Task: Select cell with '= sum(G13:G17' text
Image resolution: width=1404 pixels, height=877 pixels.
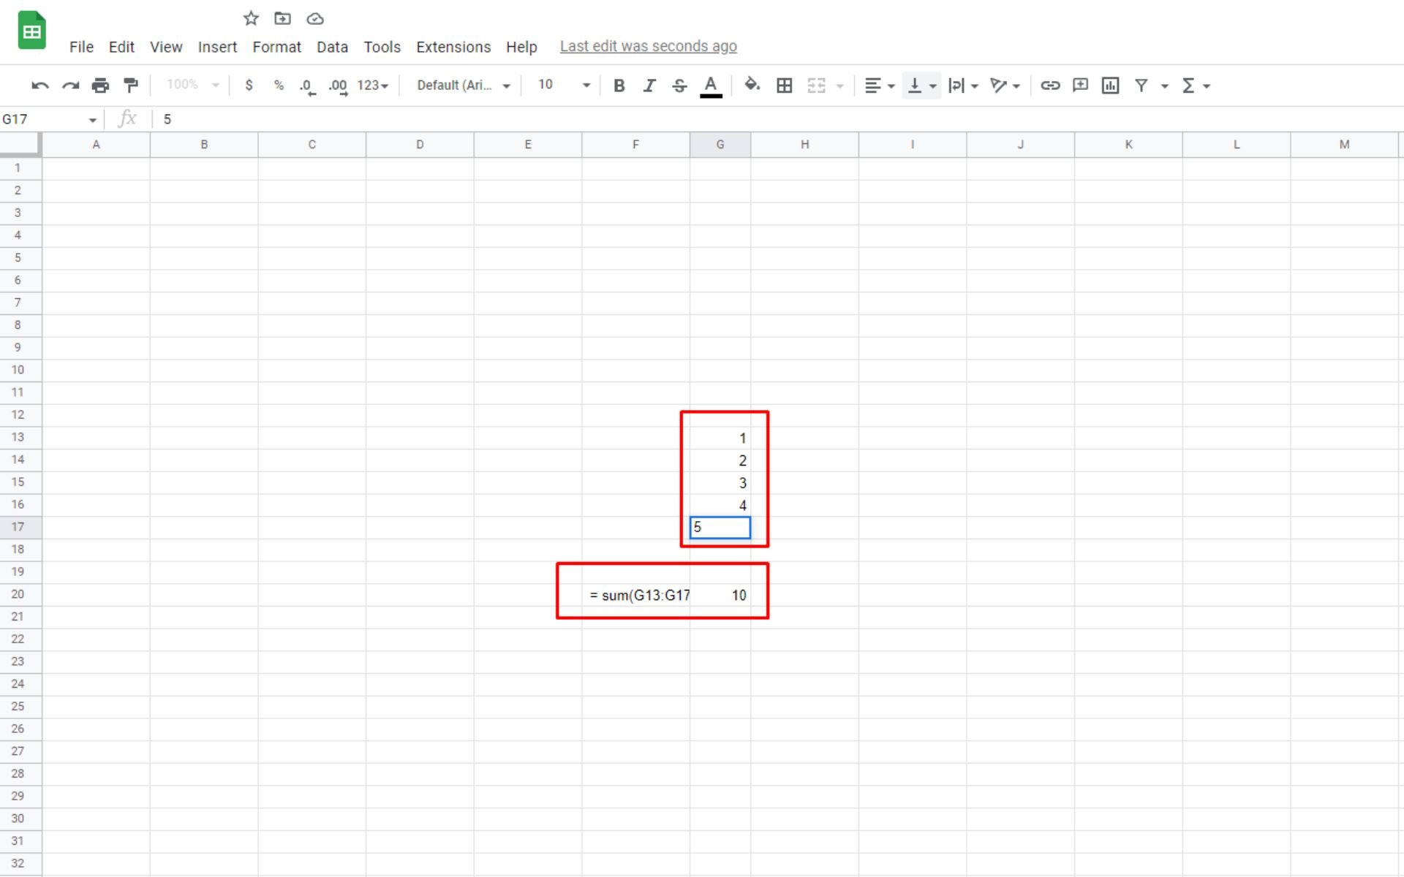Action: [636, 595]
